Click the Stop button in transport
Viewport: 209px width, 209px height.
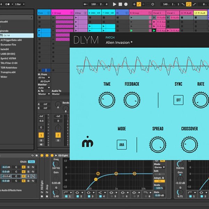click(121, 4)
